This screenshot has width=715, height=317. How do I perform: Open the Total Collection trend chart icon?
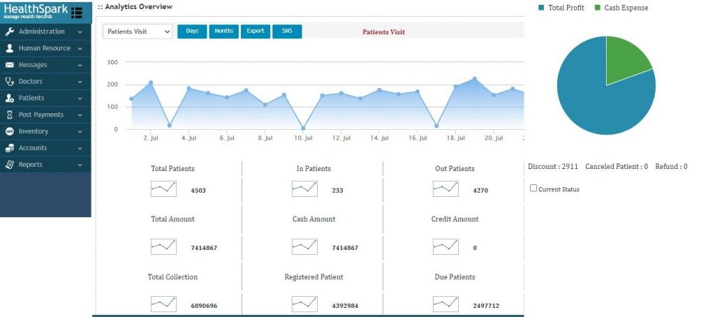tap(163, 304)
